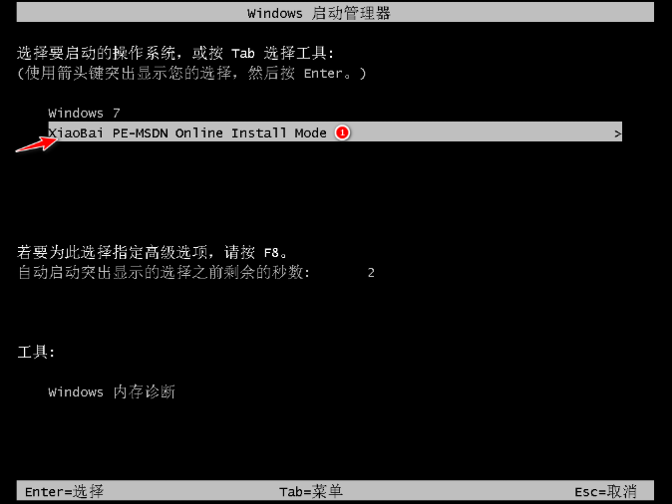Click the Enter instruction hint line
This screenshot has width=672, height=504.
point(191,74)
